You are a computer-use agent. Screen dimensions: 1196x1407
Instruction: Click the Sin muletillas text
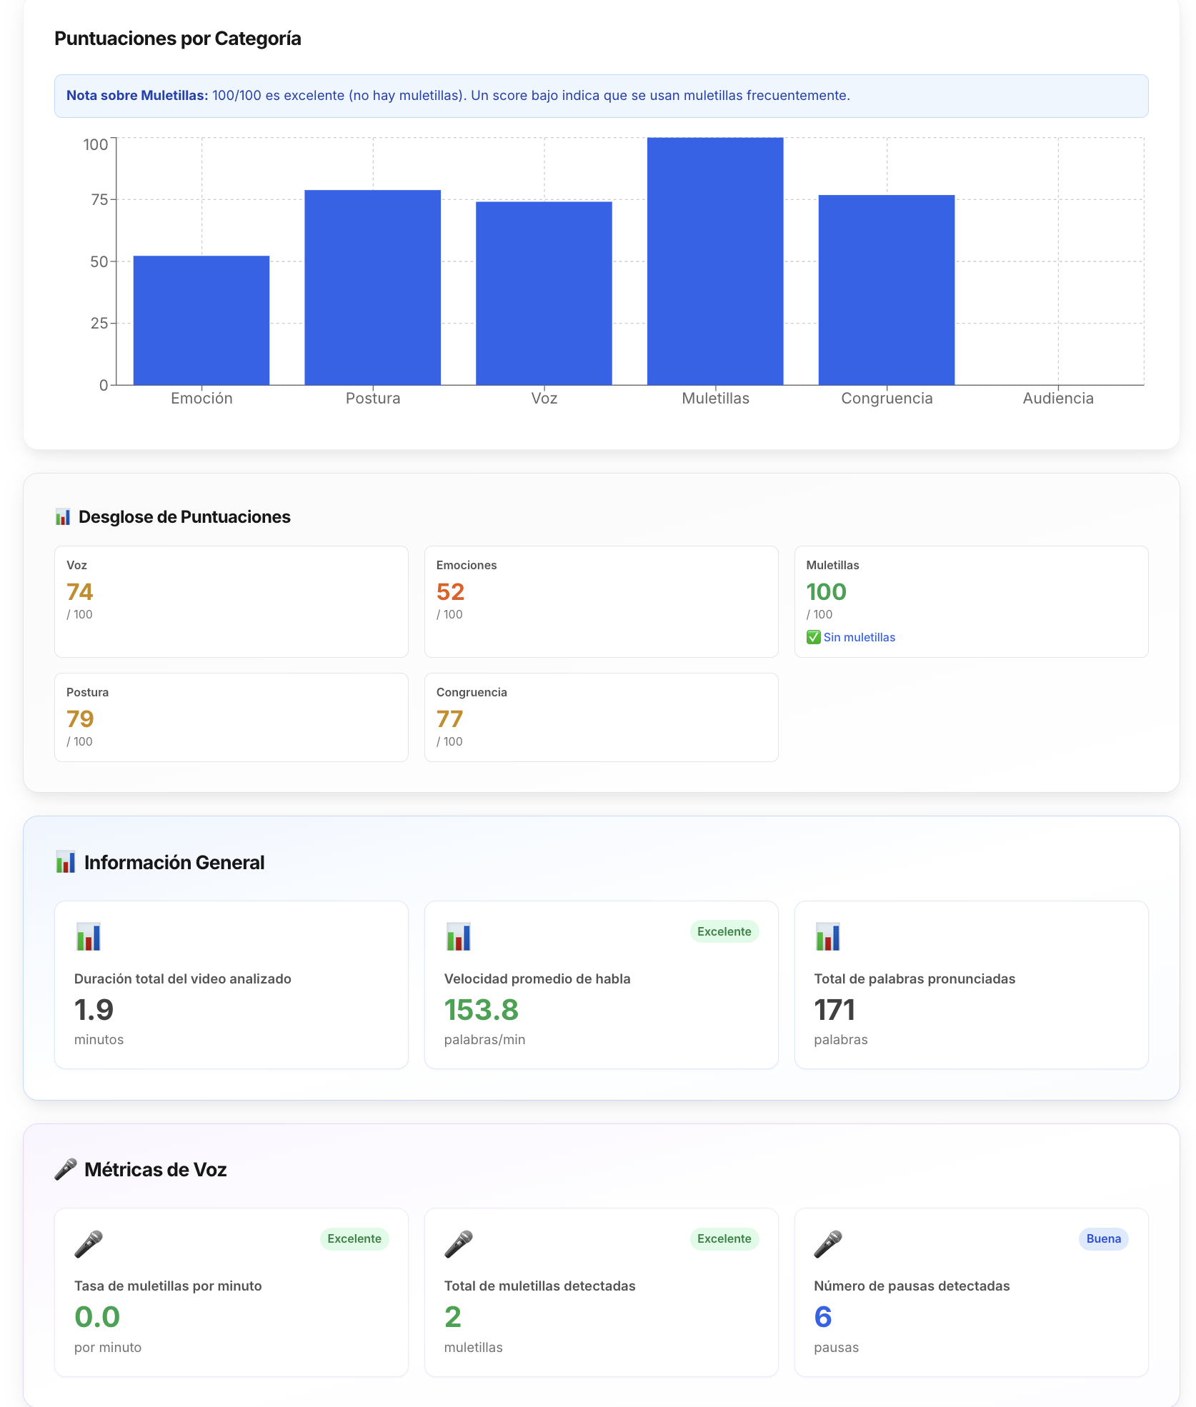(x=859, y=637)
